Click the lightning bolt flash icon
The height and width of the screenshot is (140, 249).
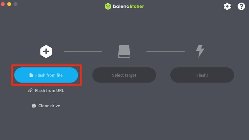200,51
